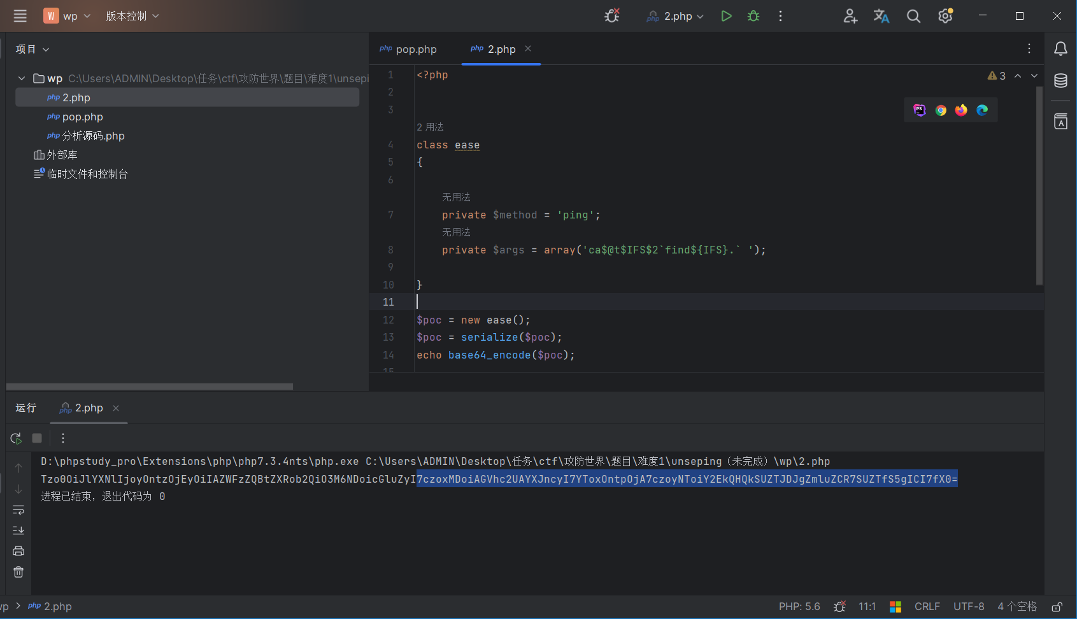1077x619 pixels.
Task: Select pop.php in the project tree
Action: [x=75, y=117]
